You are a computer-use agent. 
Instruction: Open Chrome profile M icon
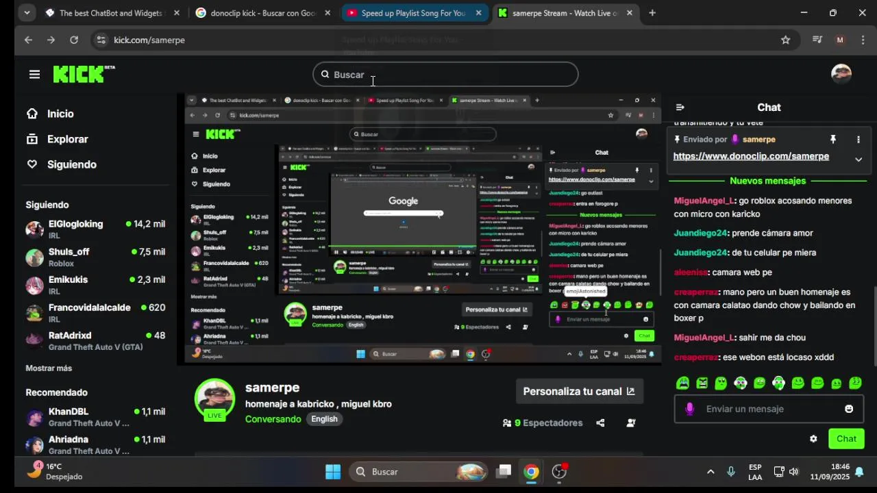pyautogui.click(x=840, y=40)
